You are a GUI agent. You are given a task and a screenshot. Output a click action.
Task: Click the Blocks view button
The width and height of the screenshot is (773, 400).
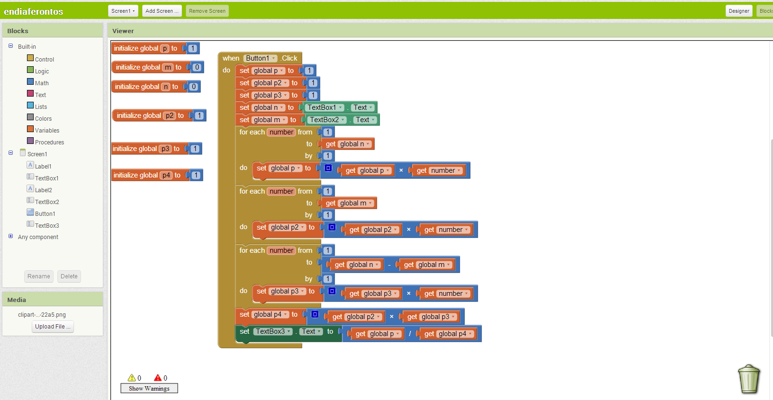point(764,11)
